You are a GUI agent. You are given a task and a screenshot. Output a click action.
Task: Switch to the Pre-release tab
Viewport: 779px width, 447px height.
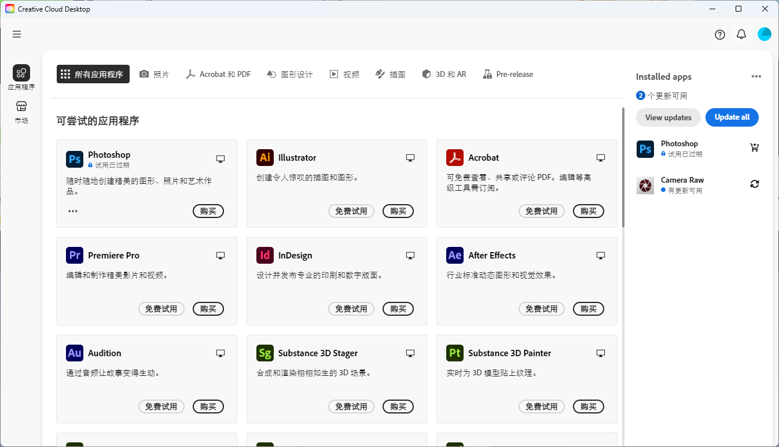[x=508, y=74]
